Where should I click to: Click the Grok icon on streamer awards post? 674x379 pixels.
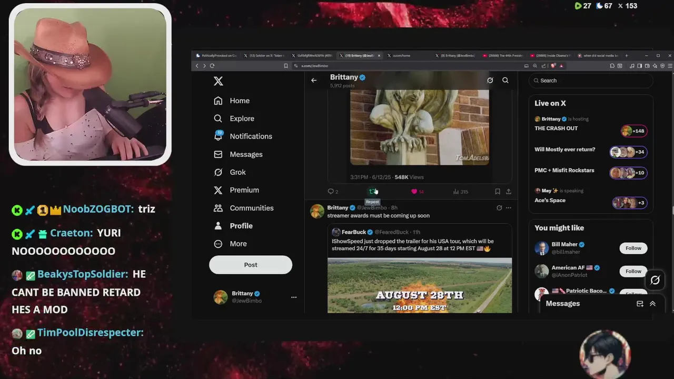pyautogui.click(x=499, y=208)
